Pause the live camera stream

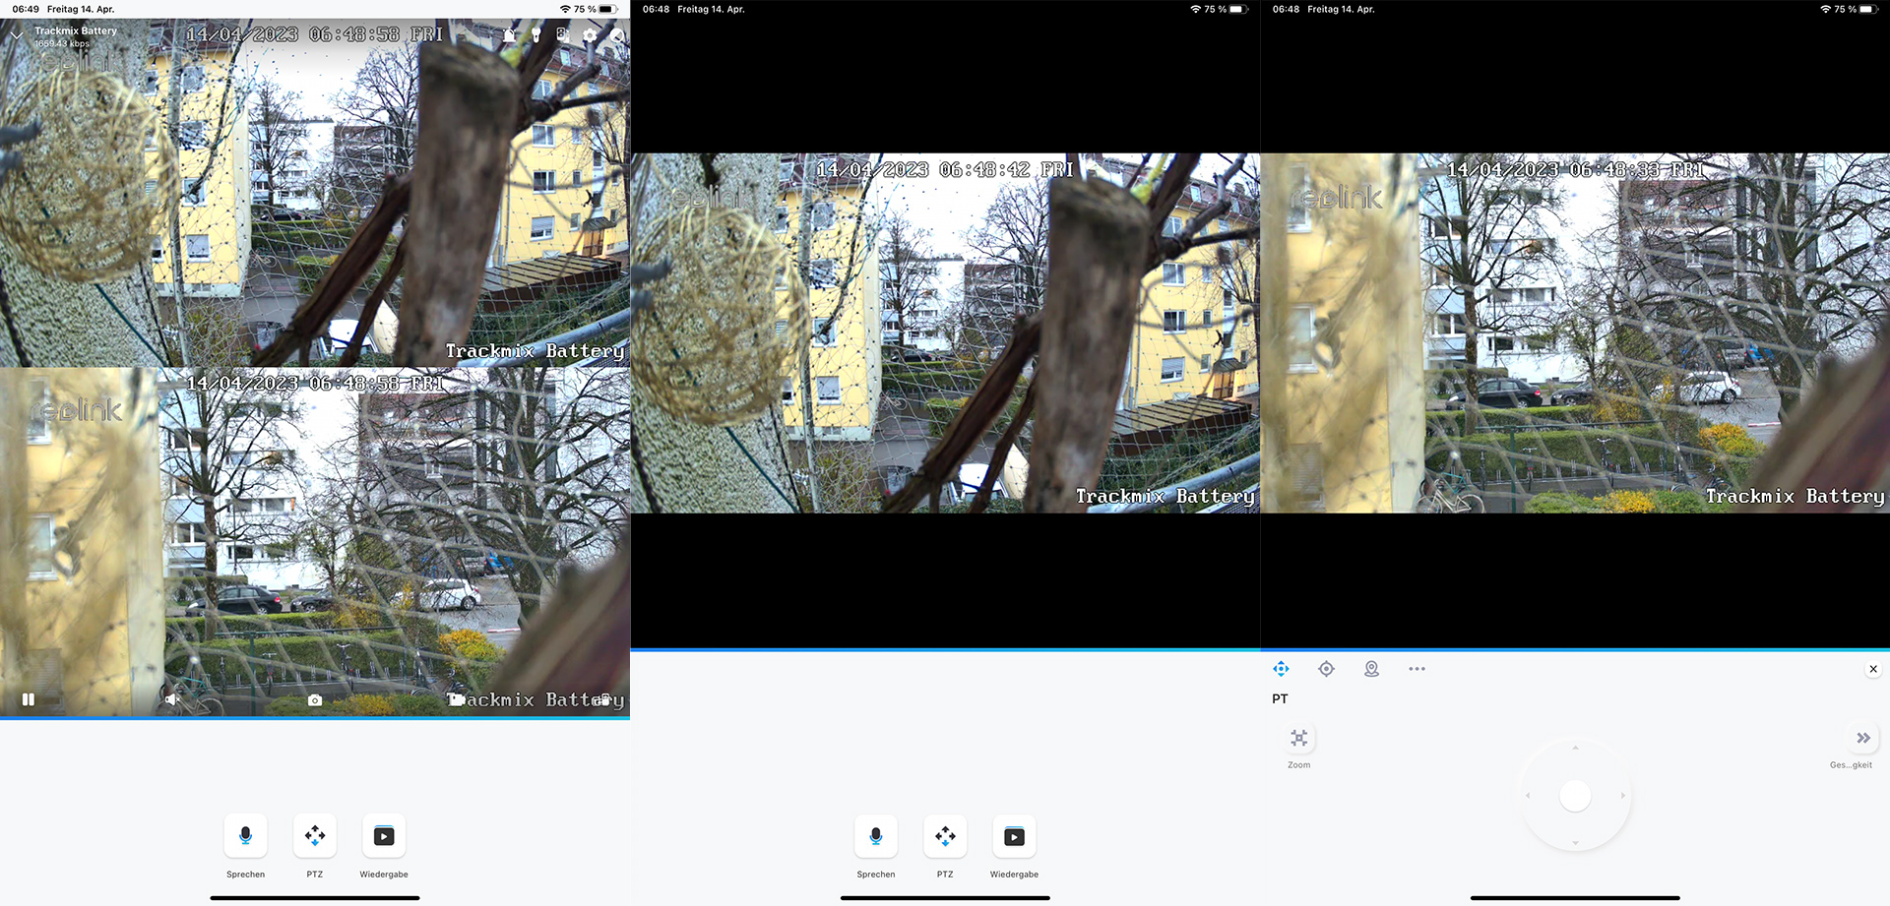coord(29,699)
